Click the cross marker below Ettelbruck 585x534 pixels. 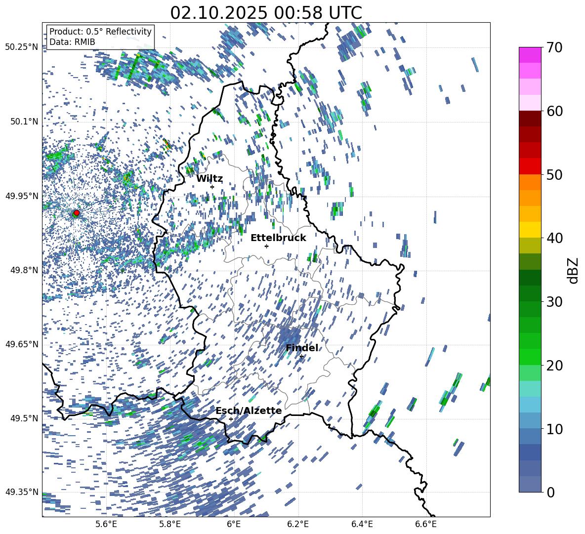point(266,246)
